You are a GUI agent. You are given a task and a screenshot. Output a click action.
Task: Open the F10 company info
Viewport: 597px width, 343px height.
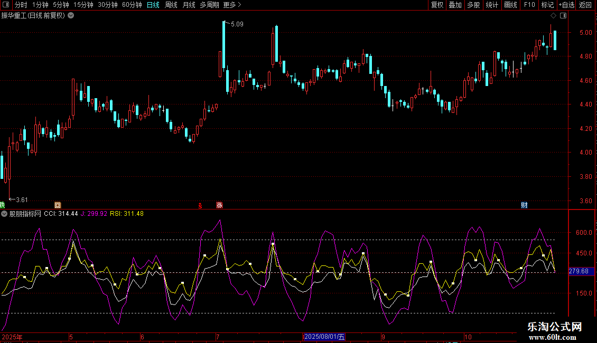pos(529,5)
